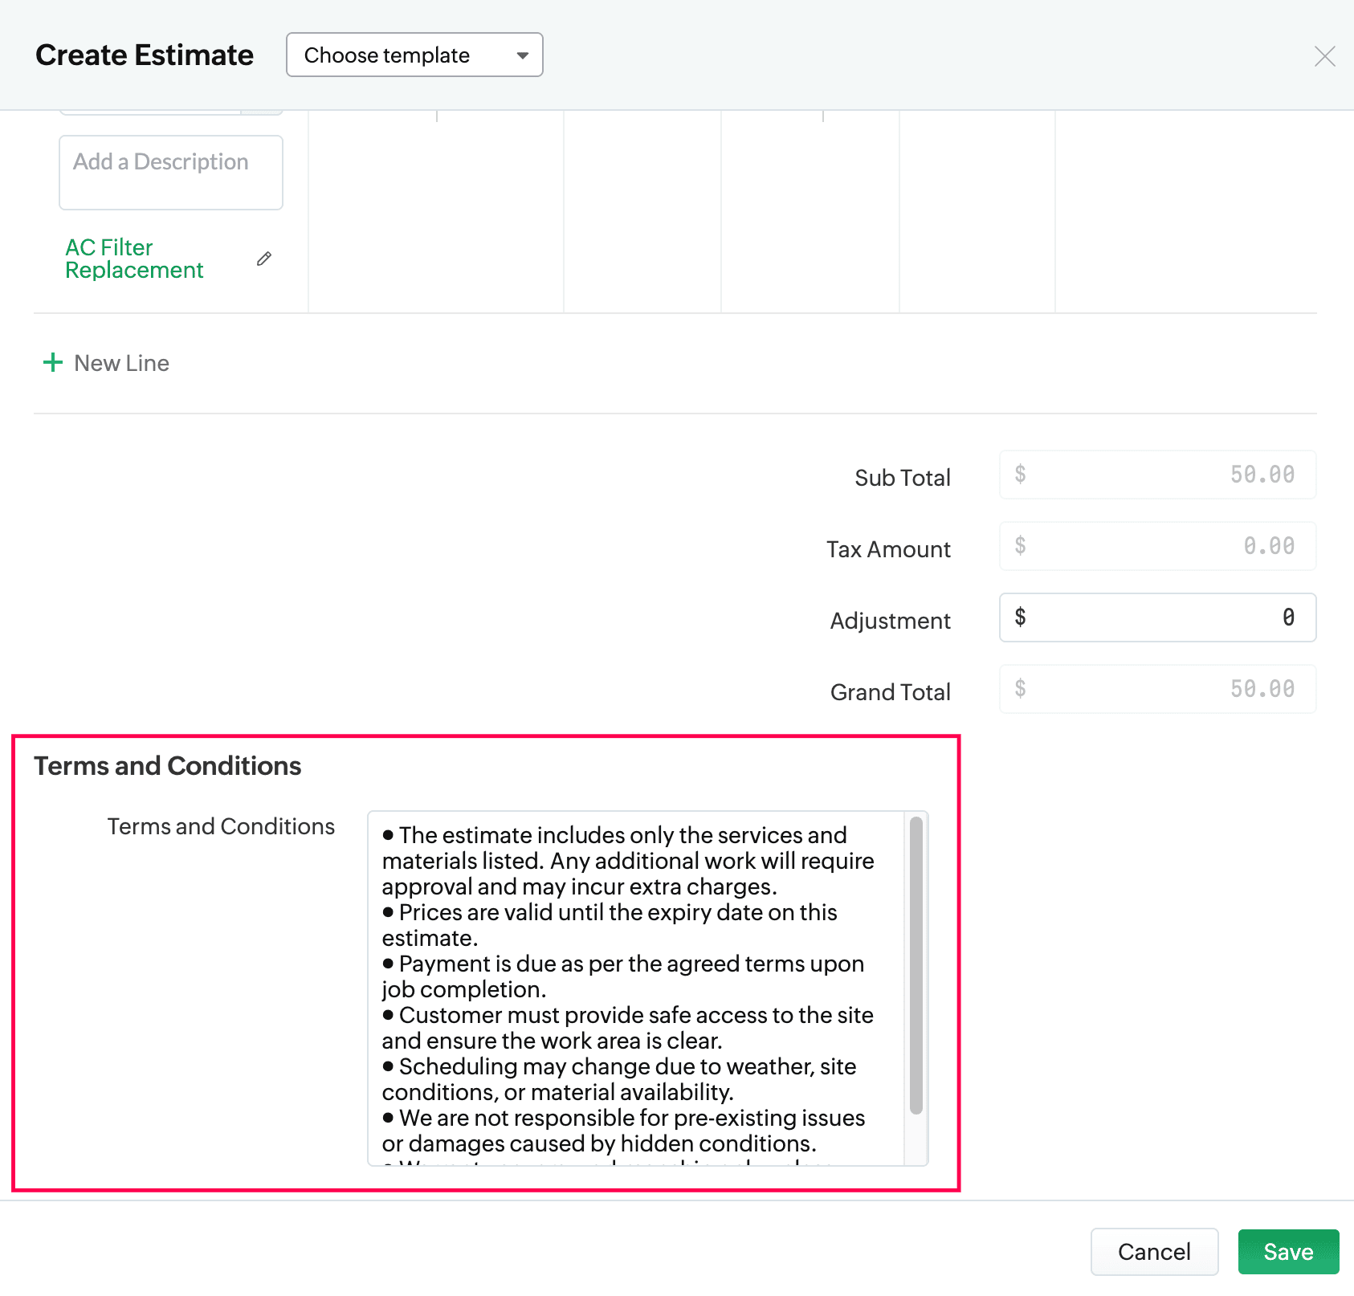Click the bold Terms and Conditions heading
Screen dimensions: 1354x1296
pyautogui.click(x=168, y=766)
